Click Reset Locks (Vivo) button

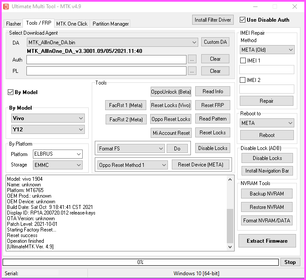(171, 105)
